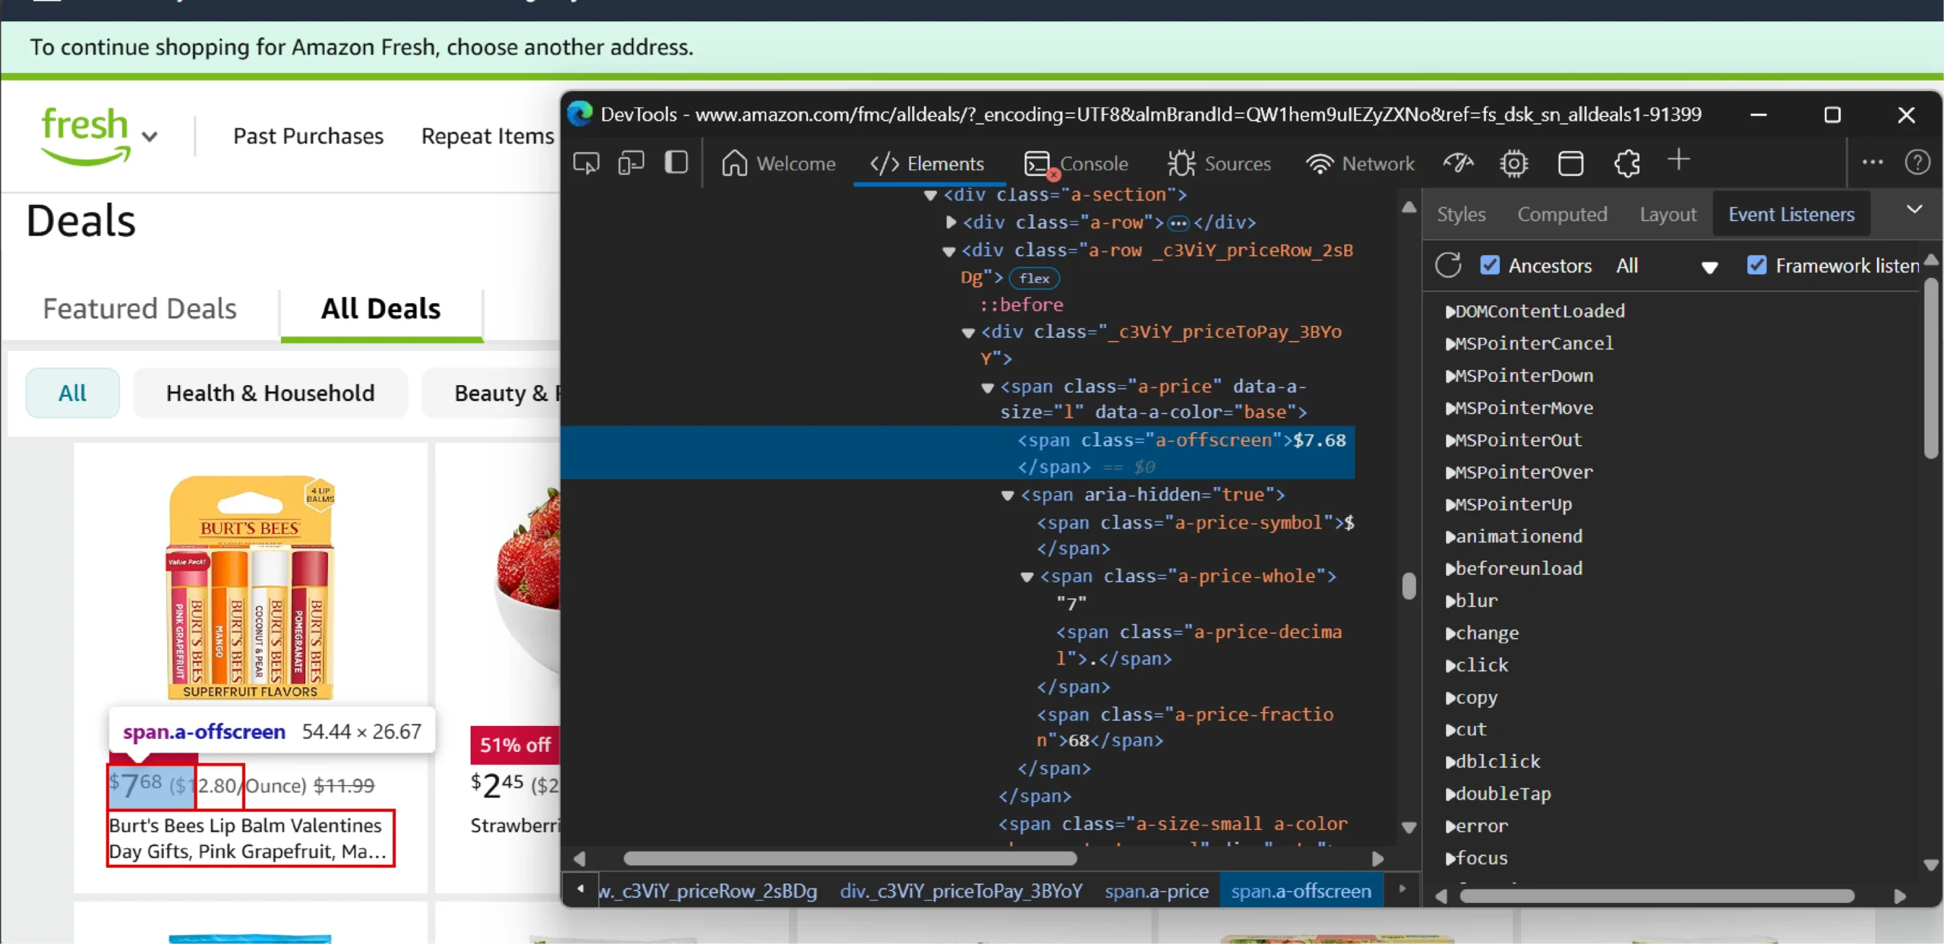Collapse the aria-hidden span node
The image size is (1944, 944).
[1008, 496]
